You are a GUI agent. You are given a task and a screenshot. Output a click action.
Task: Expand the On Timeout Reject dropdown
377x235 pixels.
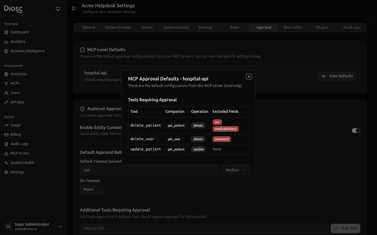(91, 190)
